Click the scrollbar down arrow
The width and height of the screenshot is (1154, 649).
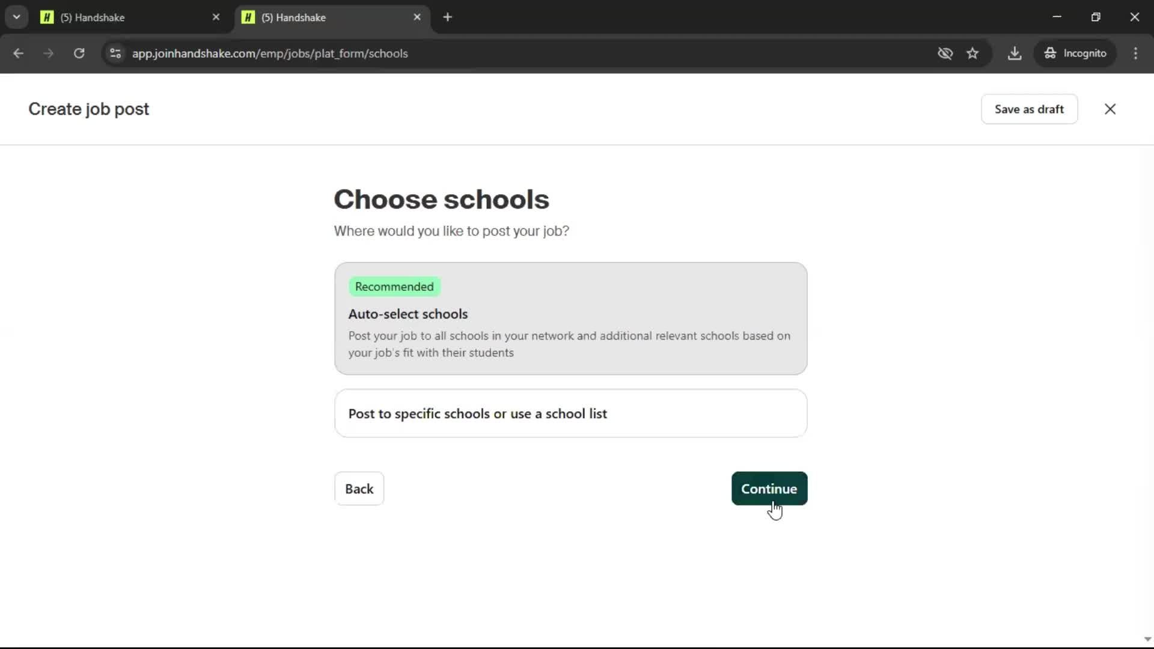click(1147, 639)
